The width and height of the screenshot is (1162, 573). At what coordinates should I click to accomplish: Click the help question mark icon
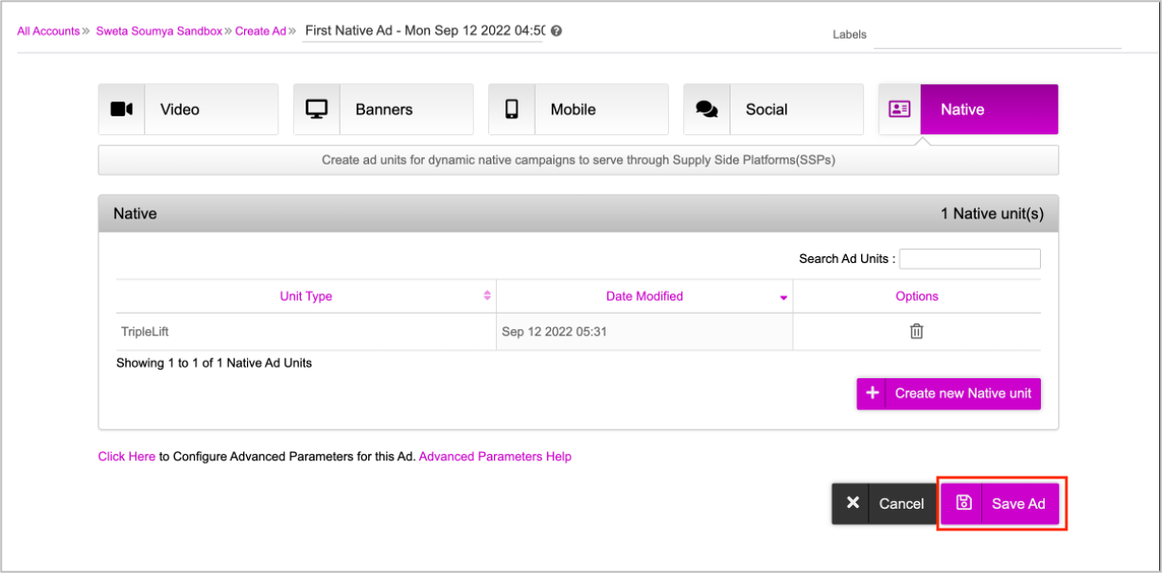point(556,31)
